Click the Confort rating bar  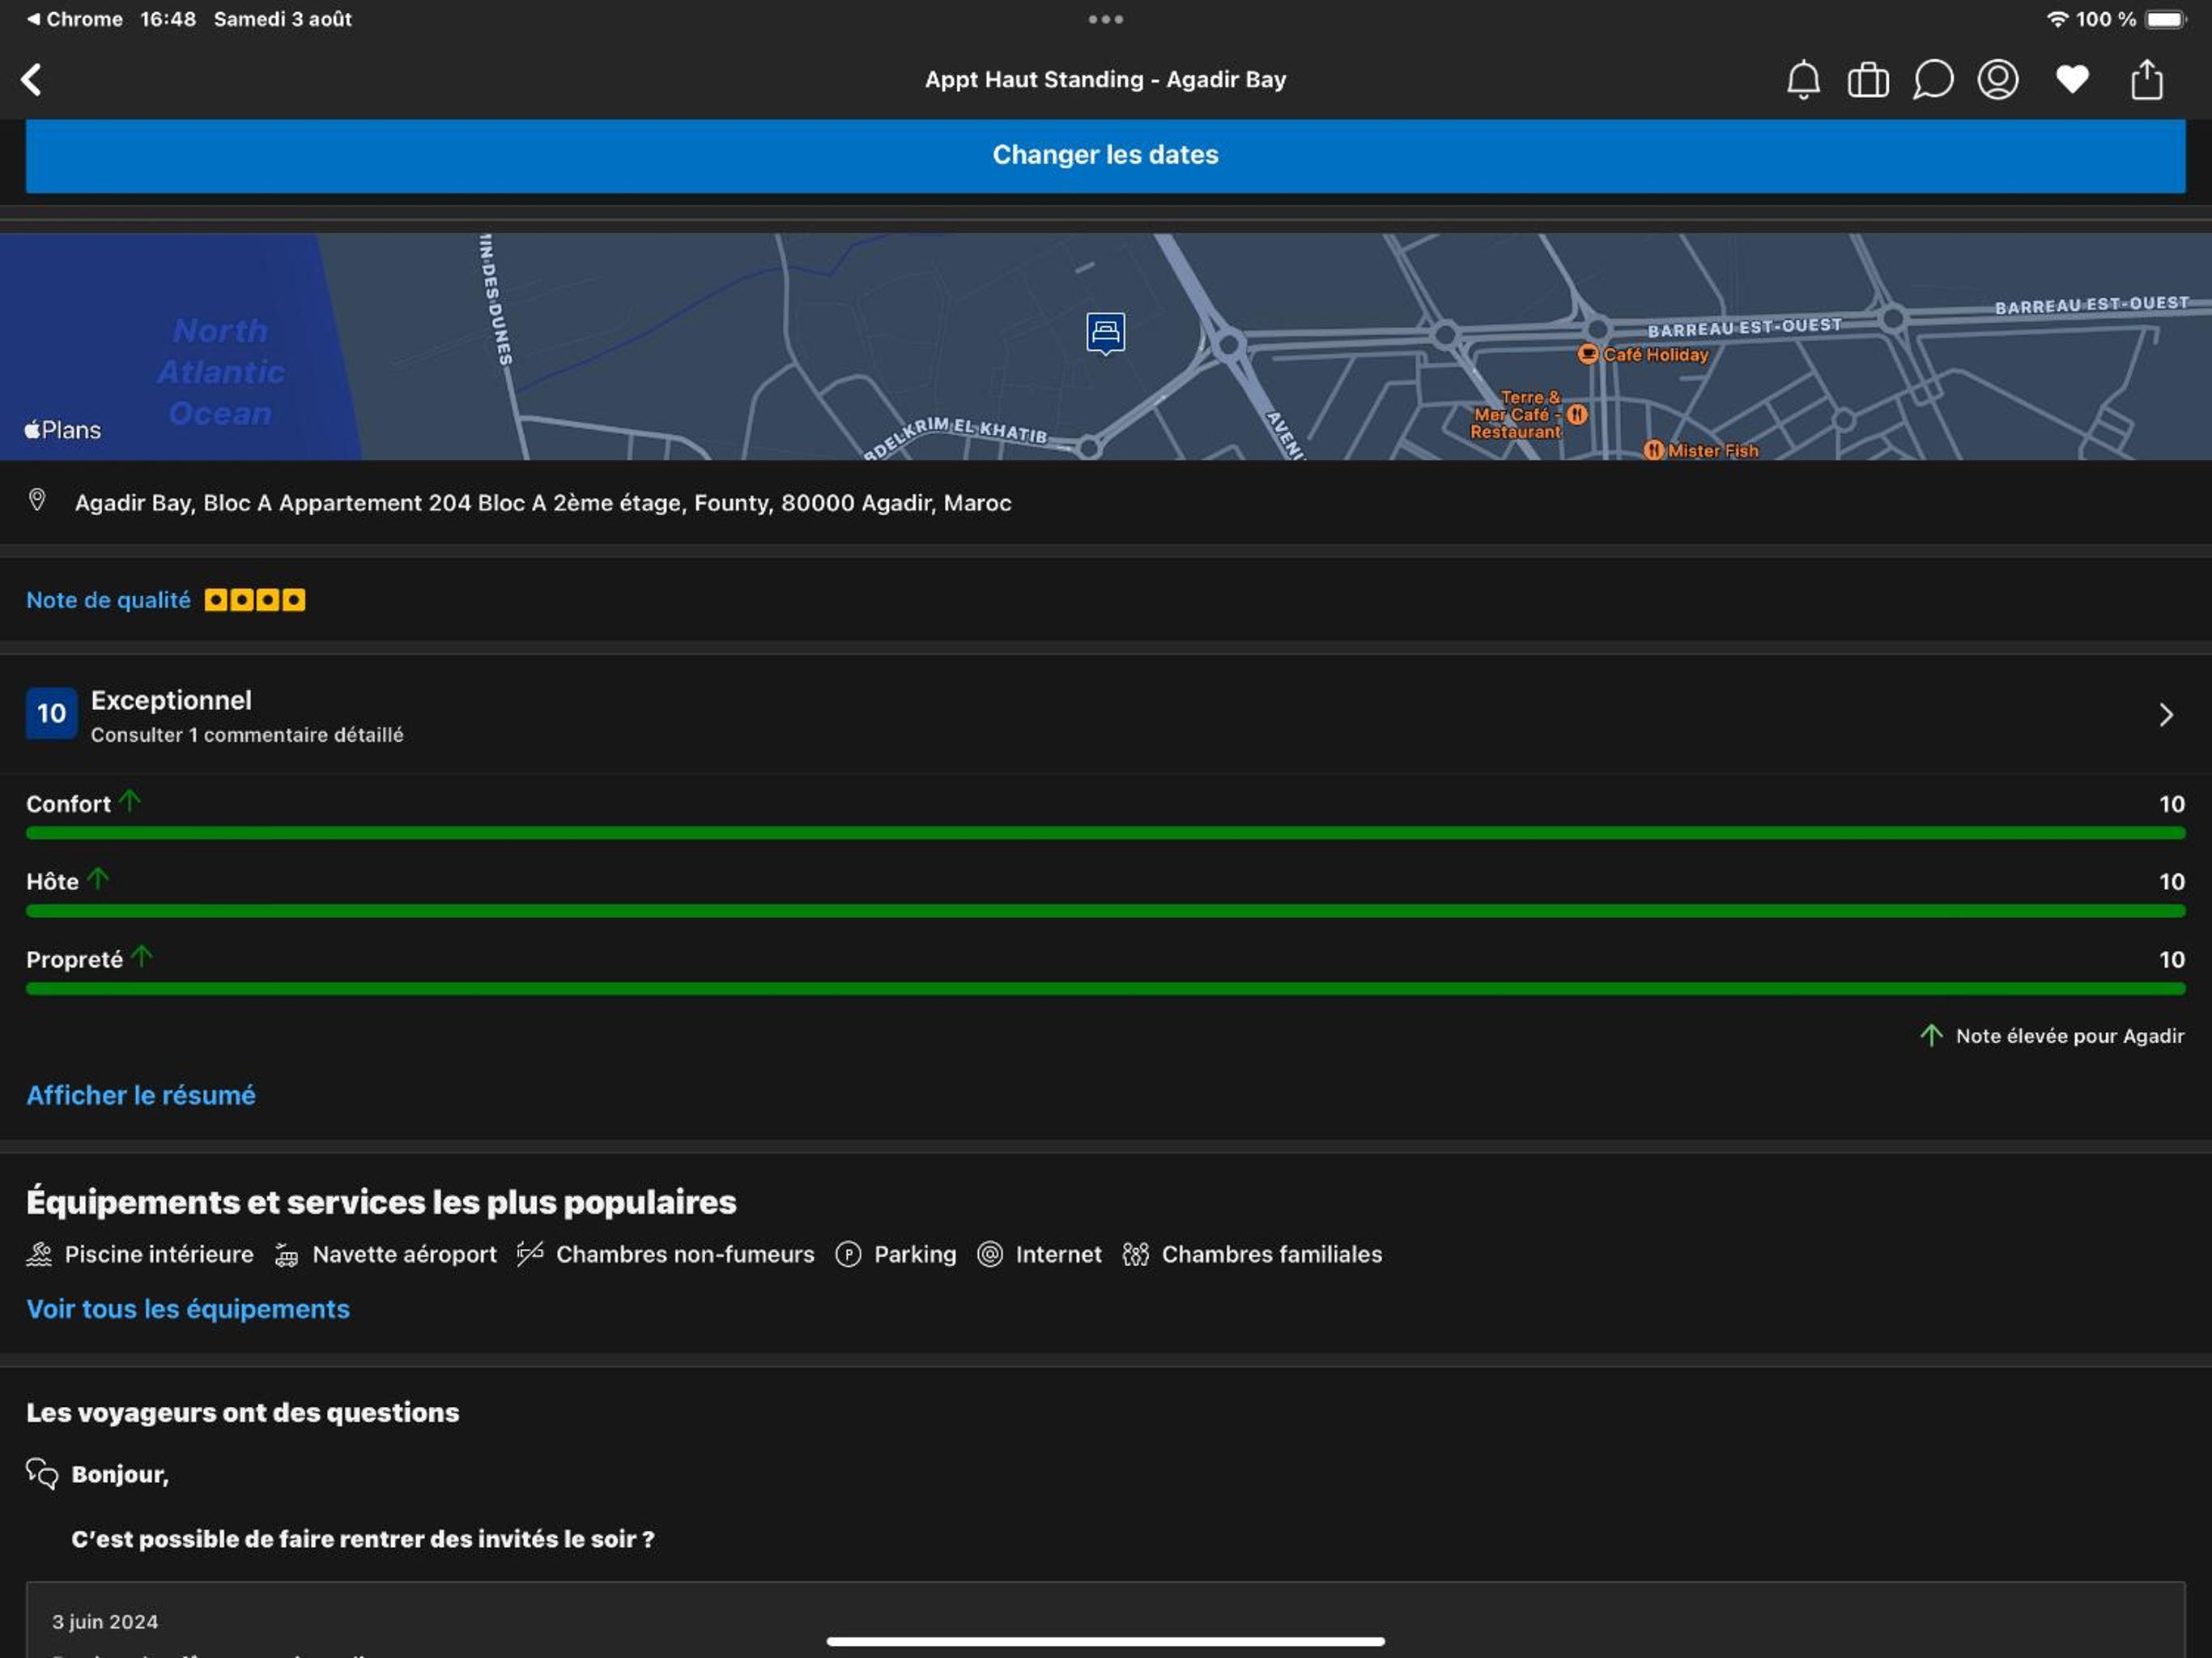pyautogui.click(x=1105, y=833)
